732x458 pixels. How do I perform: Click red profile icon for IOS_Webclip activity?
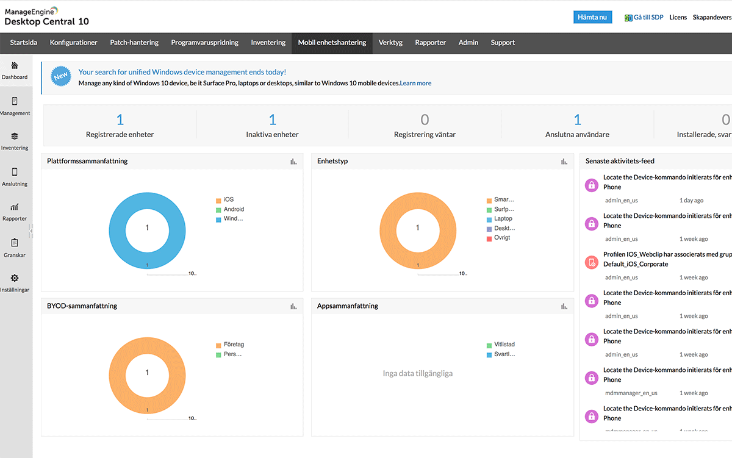[591, 262]
